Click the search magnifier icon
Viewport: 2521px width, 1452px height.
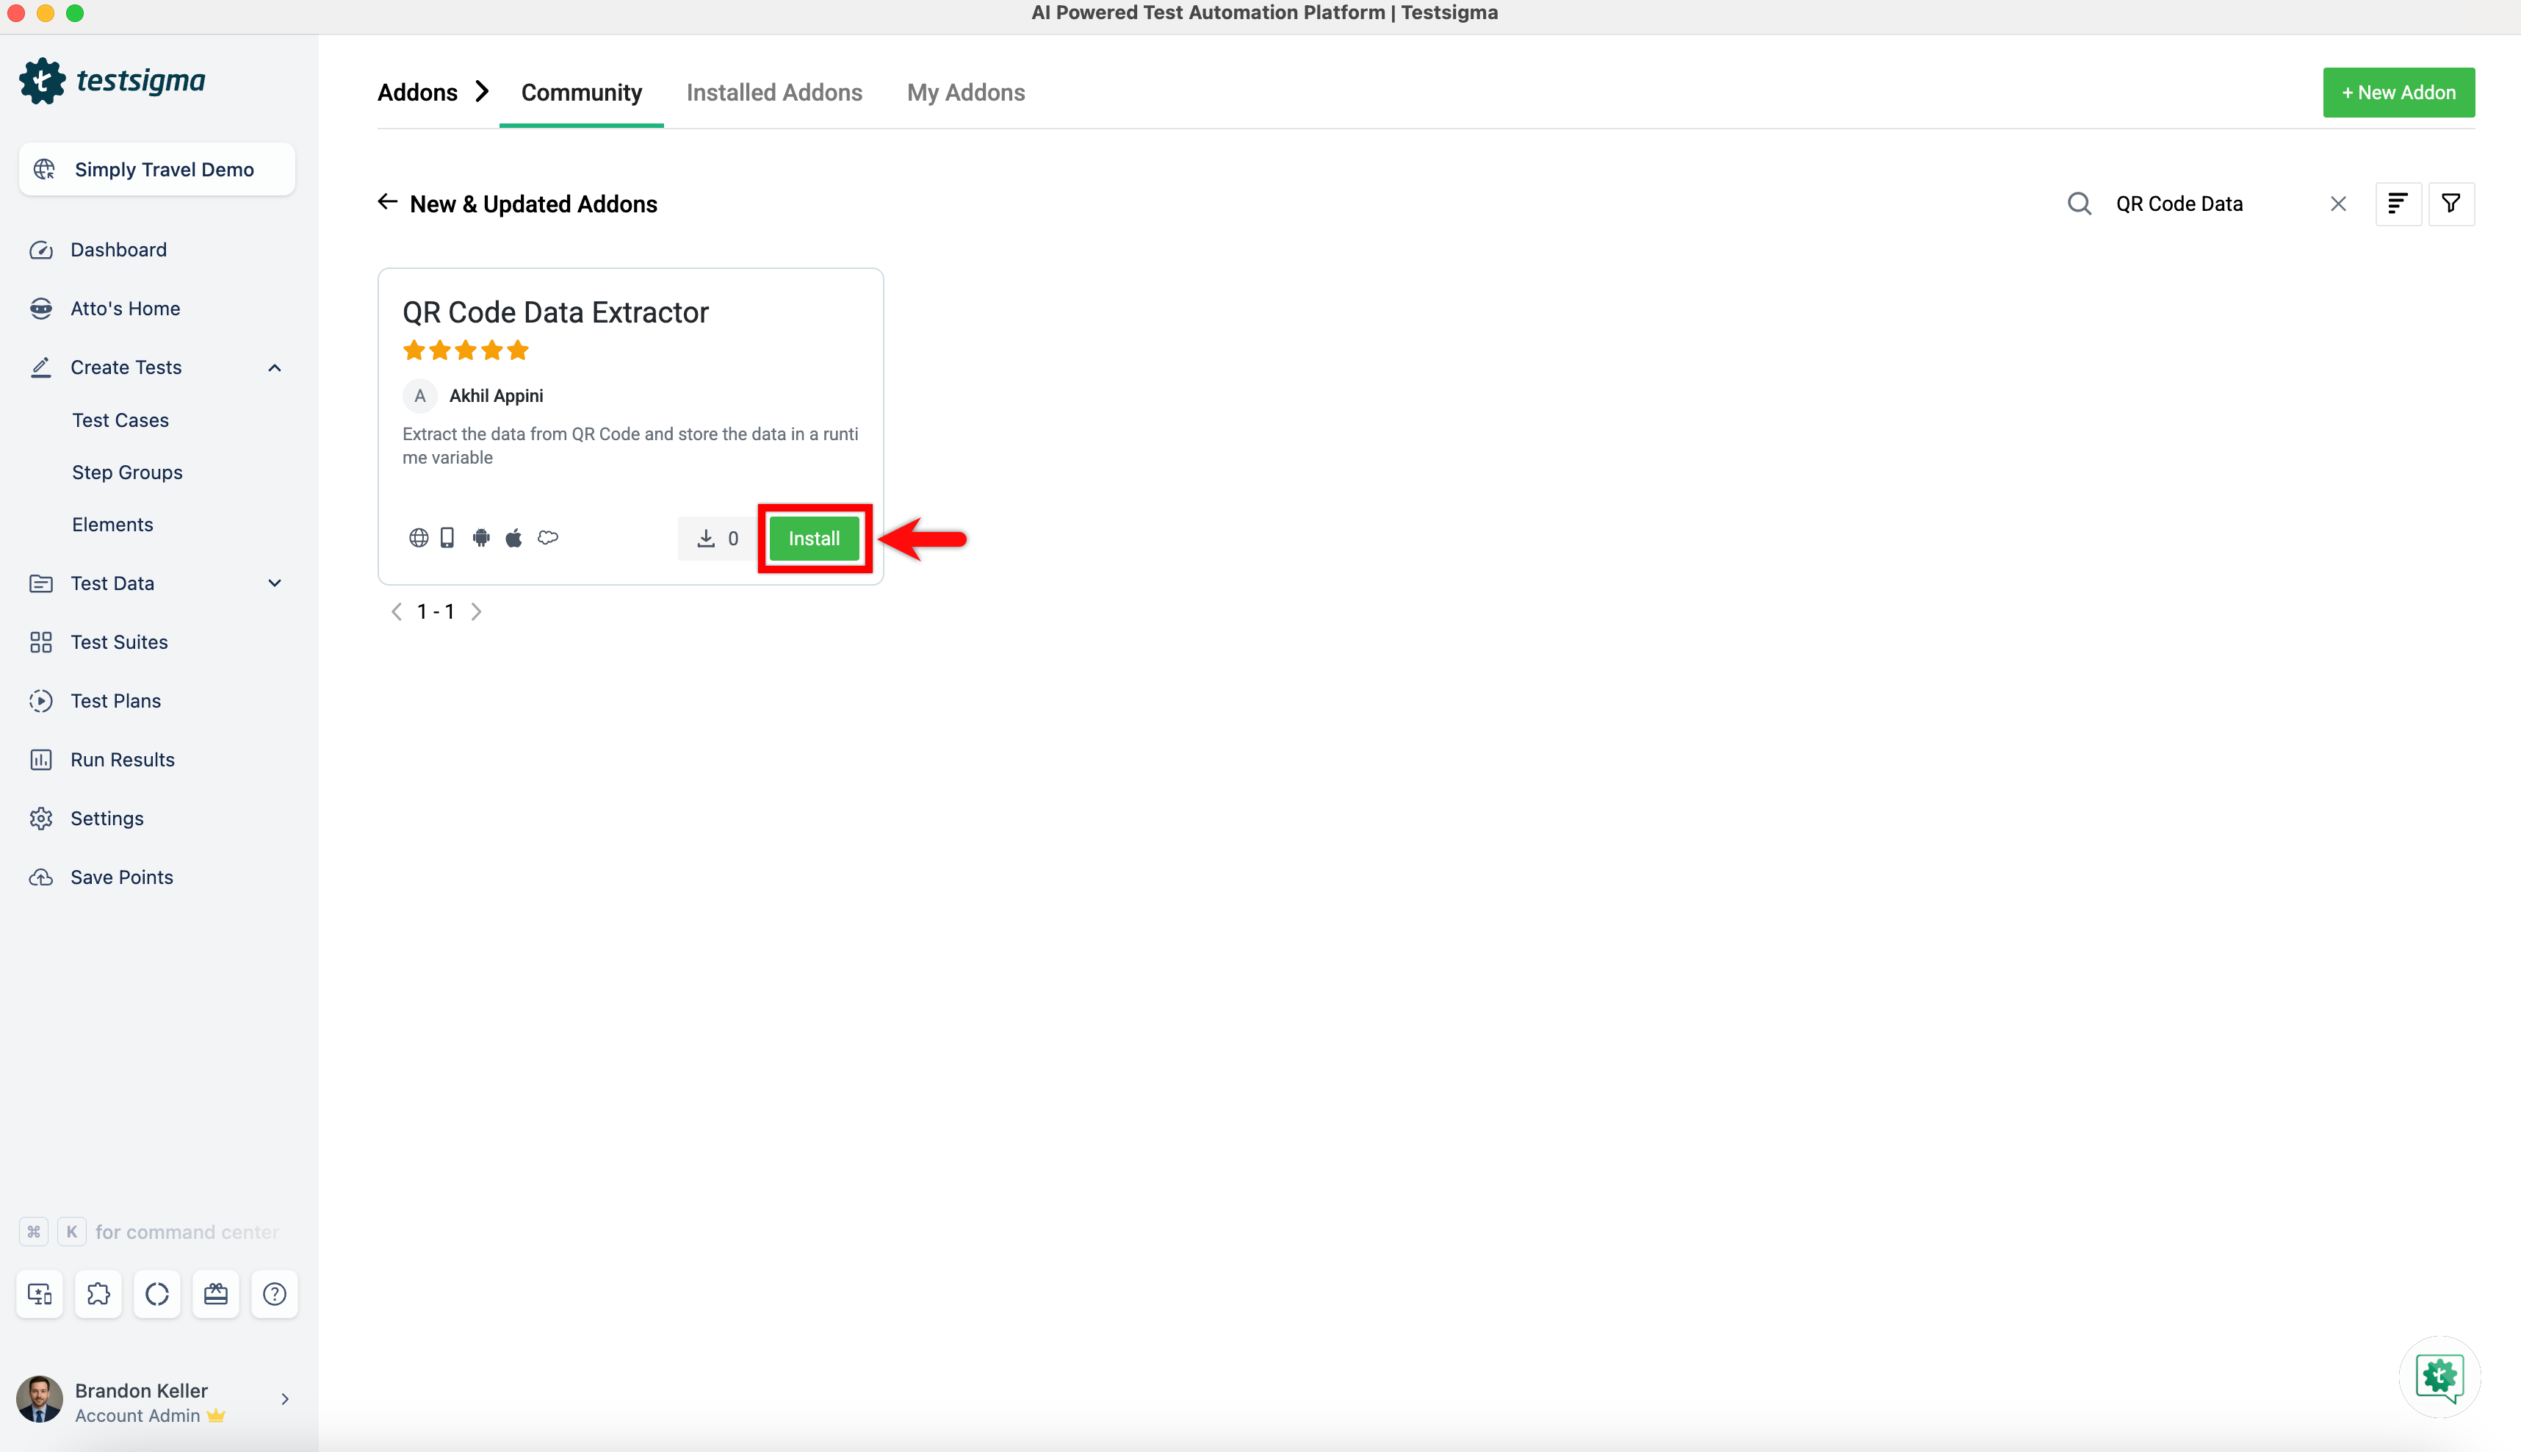tap(2078, 204)
